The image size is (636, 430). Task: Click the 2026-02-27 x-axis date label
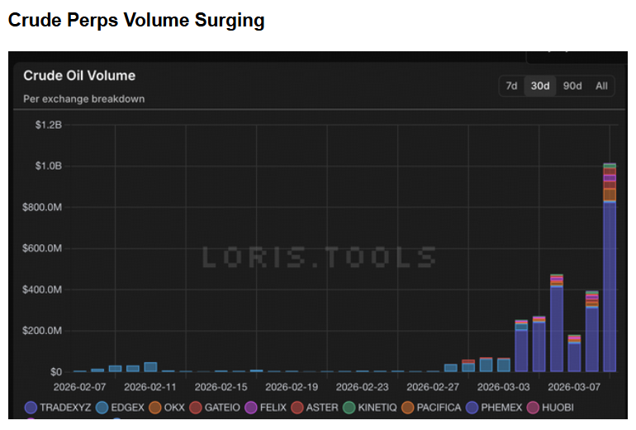(x=432, y=386)
